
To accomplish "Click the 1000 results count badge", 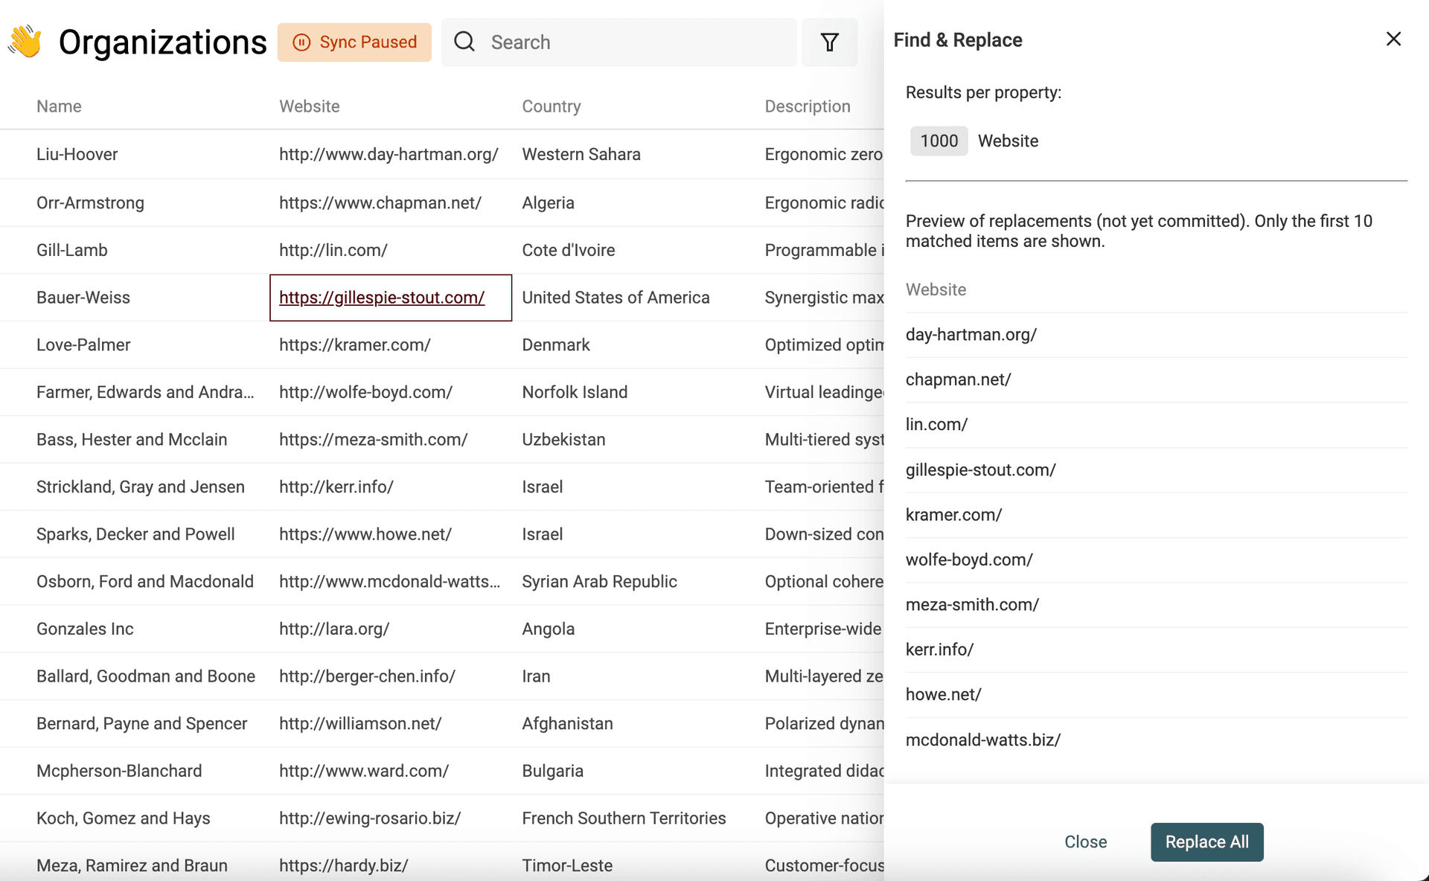I will coord(939,141).
